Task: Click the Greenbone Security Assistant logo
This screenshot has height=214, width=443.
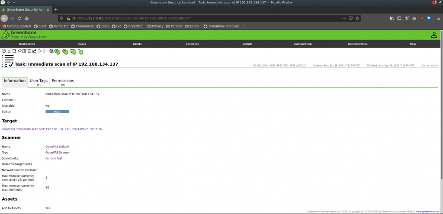Action: coord(24,35)
